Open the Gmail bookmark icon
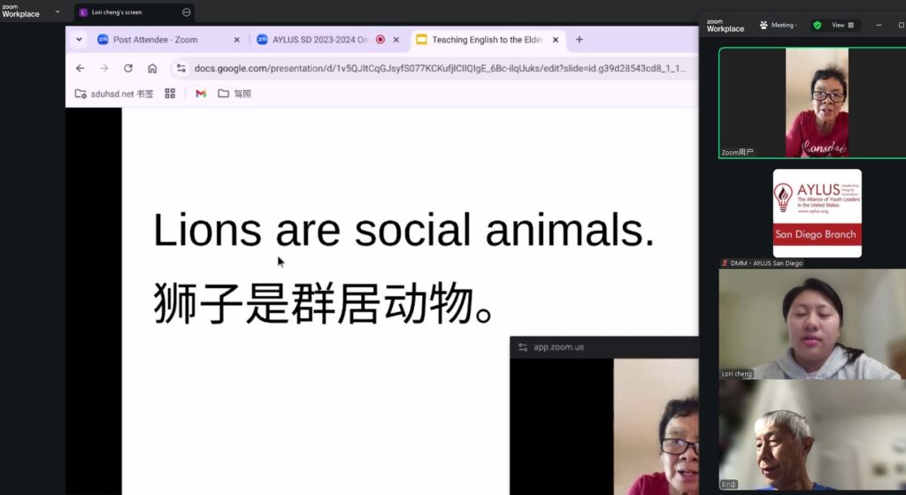Viewport: 906px width, 495px height. coord(201,94)
